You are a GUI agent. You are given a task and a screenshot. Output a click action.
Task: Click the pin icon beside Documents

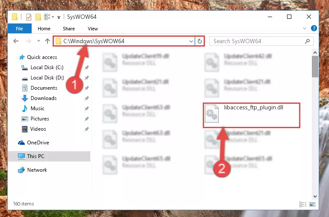pos(87,88)
